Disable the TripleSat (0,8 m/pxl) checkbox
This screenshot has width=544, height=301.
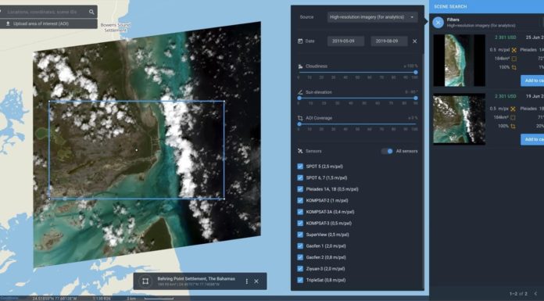300,280
